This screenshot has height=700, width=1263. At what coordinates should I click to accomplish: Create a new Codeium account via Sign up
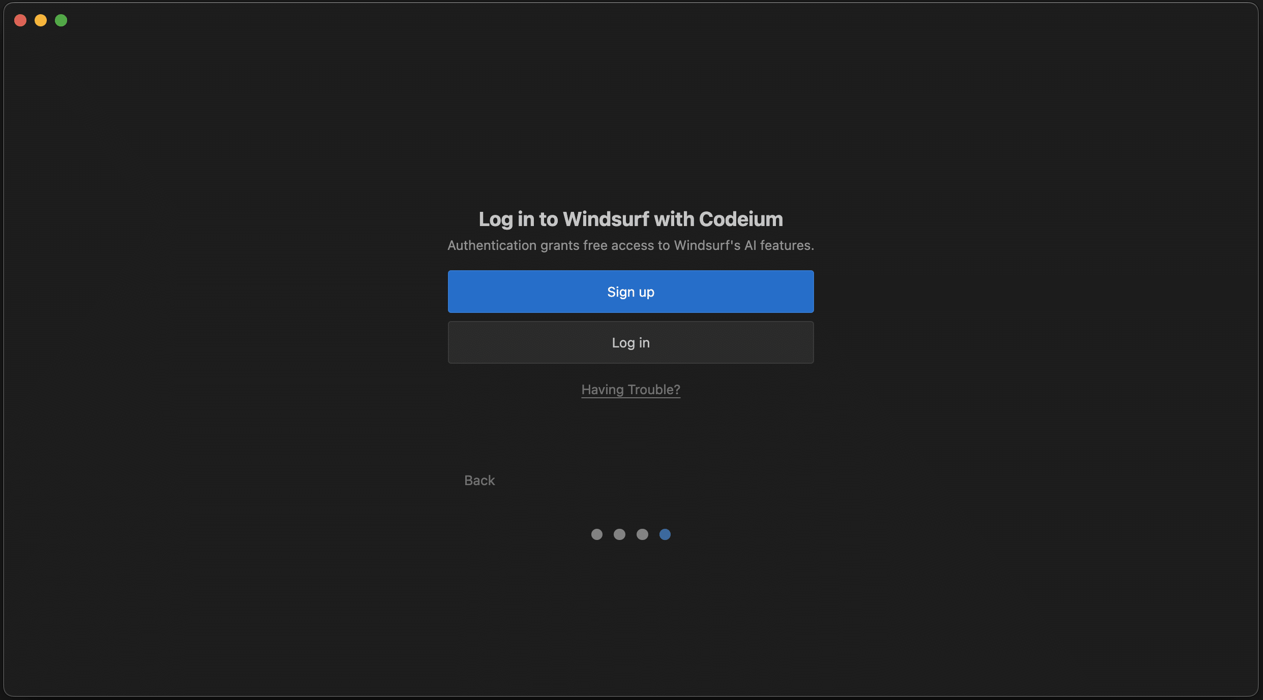click(x=630, y=292)
